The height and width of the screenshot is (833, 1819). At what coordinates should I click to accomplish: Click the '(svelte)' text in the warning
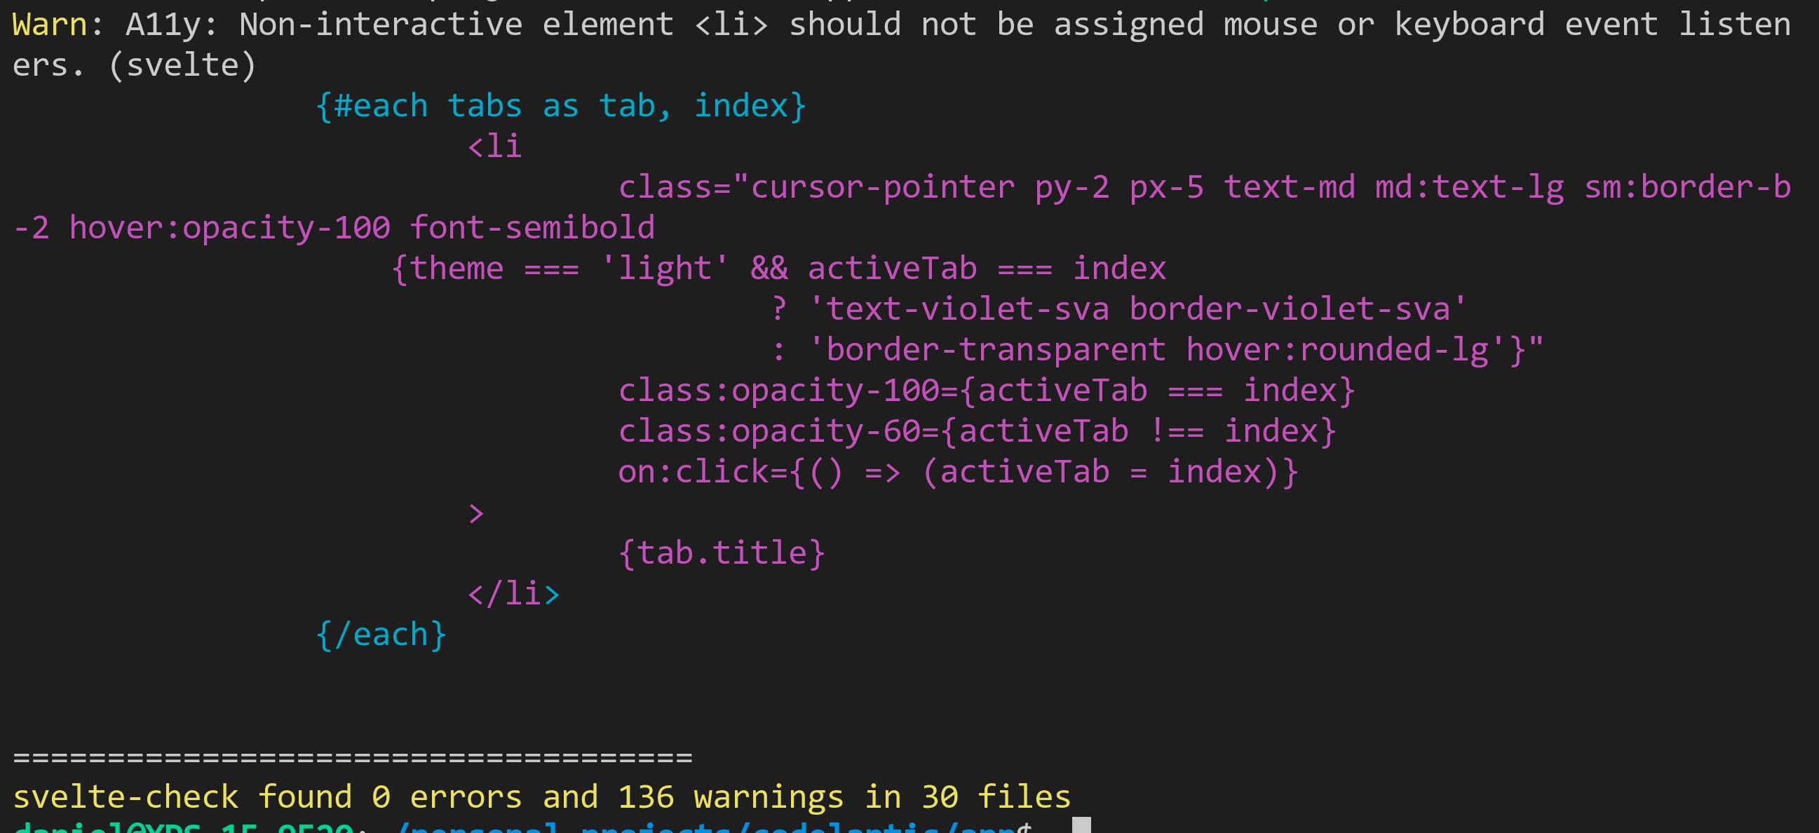click(x=183, y=65)
